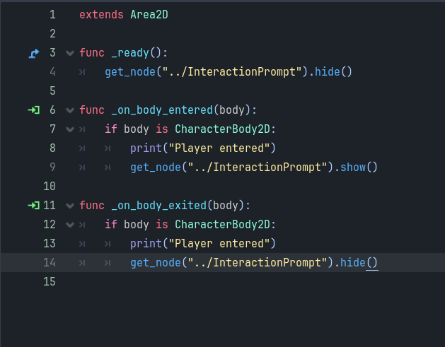The image size is (445, 347).
Task: Collapse the if block on line 7
Action: pos(69,129)
